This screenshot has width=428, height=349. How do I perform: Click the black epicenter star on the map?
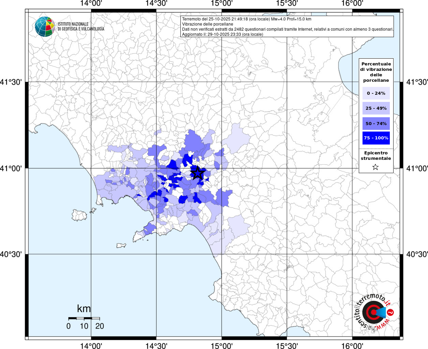pos(197,173)
